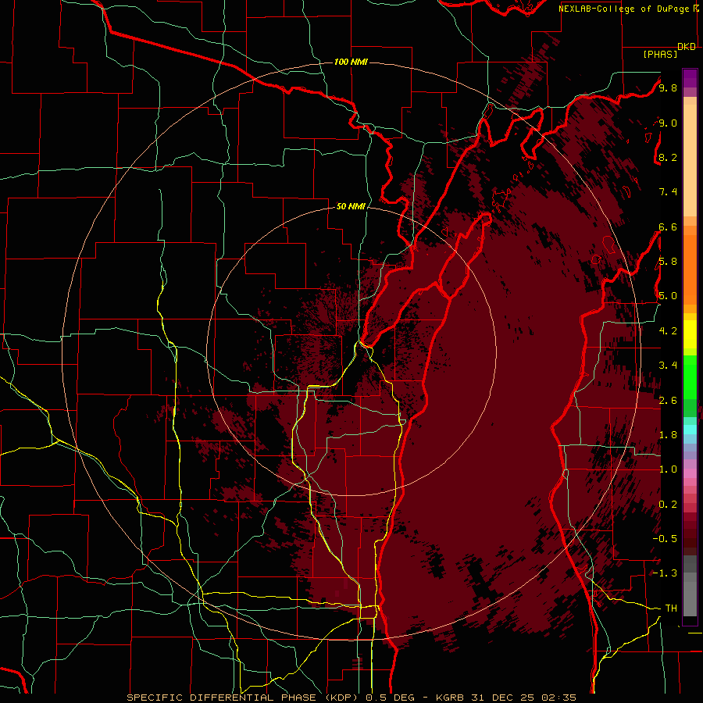Select the 8.2 scale value
This screenshot has height=703, width=703.
click(668, 158)
